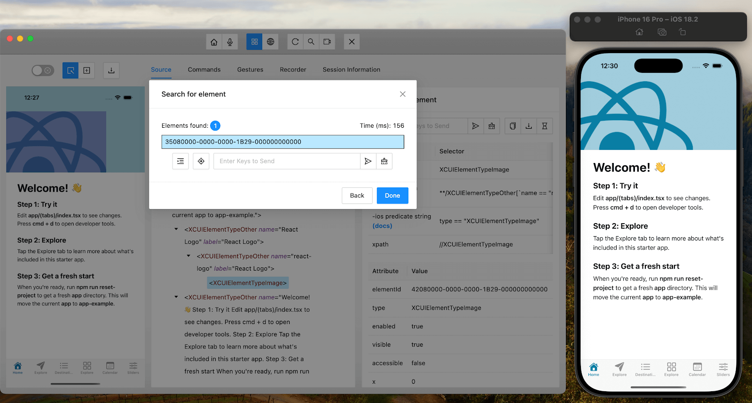Click simulator window Home button icon
This screenshot has width=752, height=403.
pyautogui.click(x=639, y=32)
